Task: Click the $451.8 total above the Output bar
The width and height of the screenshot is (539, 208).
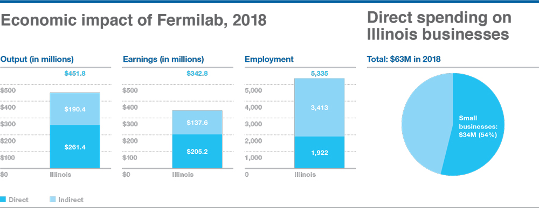Action: (75, 73)
